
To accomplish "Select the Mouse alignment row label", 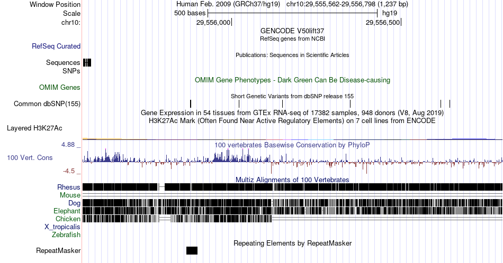I will 70,195.
